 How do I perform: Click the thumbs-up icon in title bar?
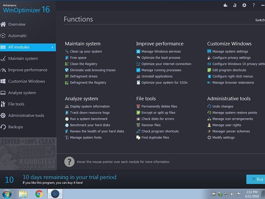pyautogui.click(x=225, y=5)
